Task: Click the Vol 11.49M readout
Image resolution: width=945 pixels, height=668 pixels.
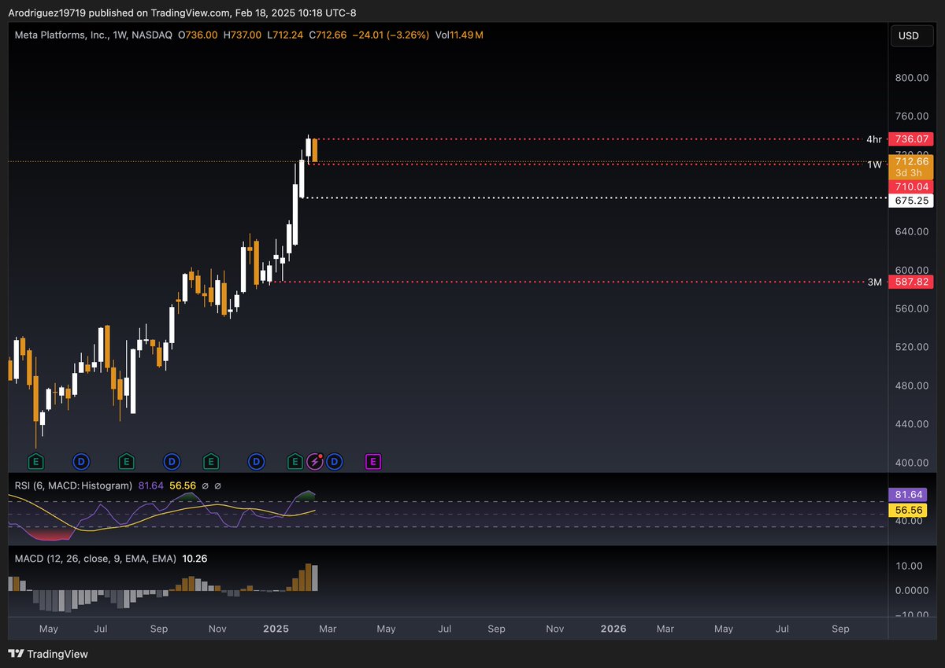Action: point(459,35)
